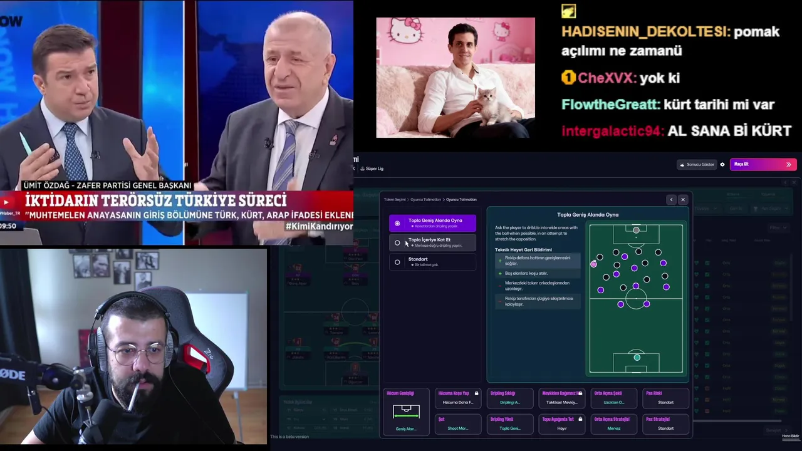Open the 'Orta Açma Şekli' instruction card

tap(614, 398)
